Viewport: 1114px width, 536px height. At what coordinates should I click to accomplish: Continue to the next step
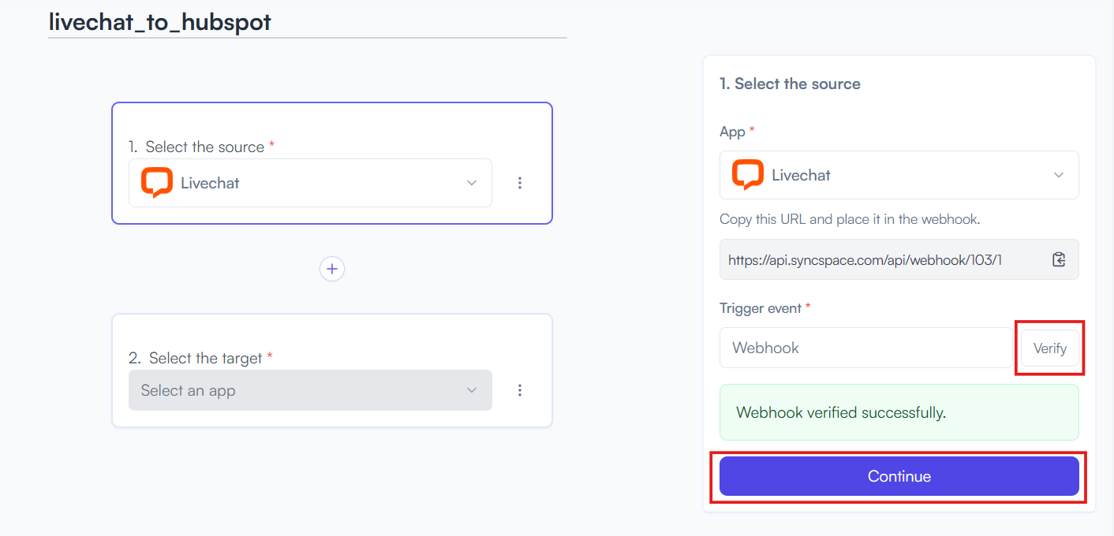[x=899, y=476]
